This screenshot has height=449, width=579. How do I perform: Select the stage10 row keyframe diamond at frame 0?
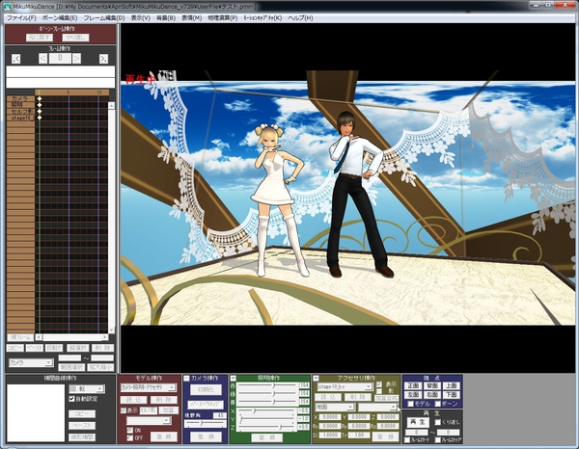[40, 118]
